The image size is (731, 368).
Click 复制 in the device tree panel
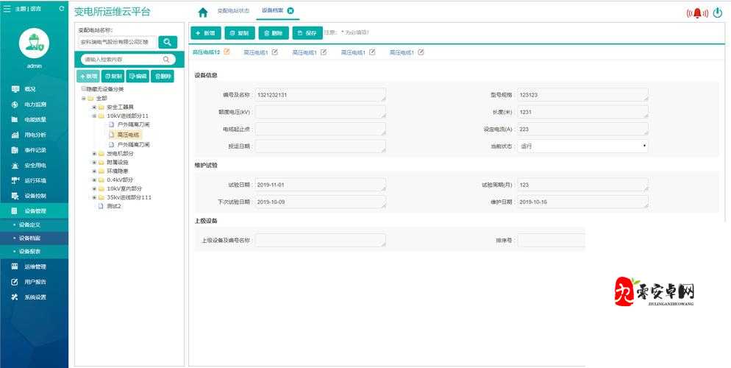113,77
